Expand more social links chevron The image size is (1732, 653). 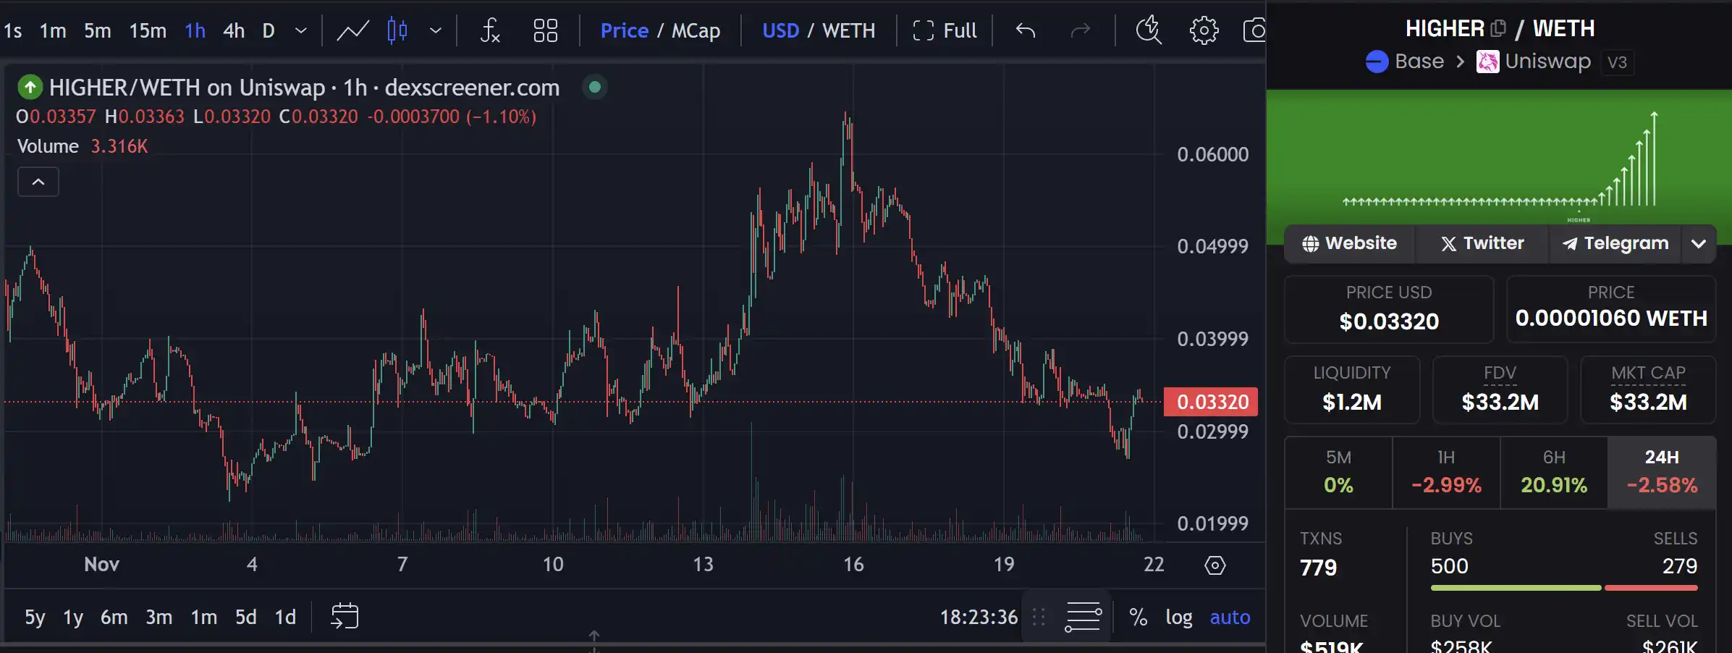pos(1699,243)
